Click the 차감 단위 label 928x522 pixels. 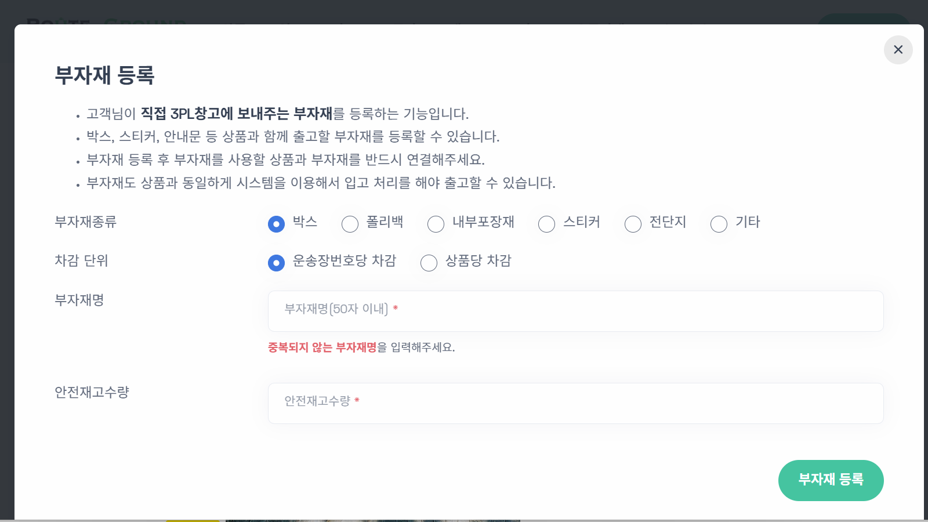(79, 261)
